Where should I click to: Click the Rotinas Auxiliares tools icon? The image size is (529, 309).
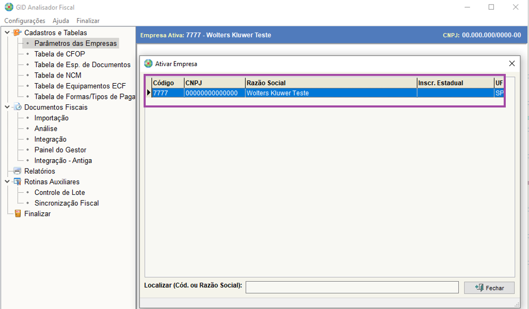(x=17, y=182)
